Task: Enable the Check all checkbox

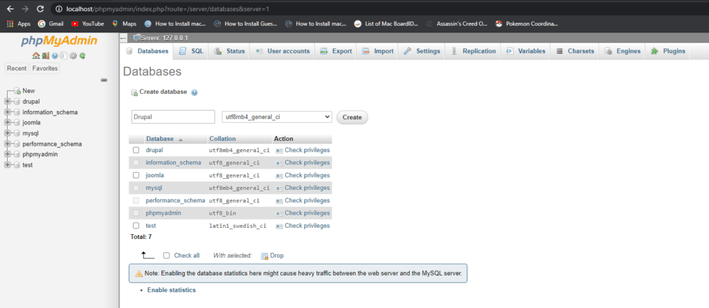Action: pos(166,256)
